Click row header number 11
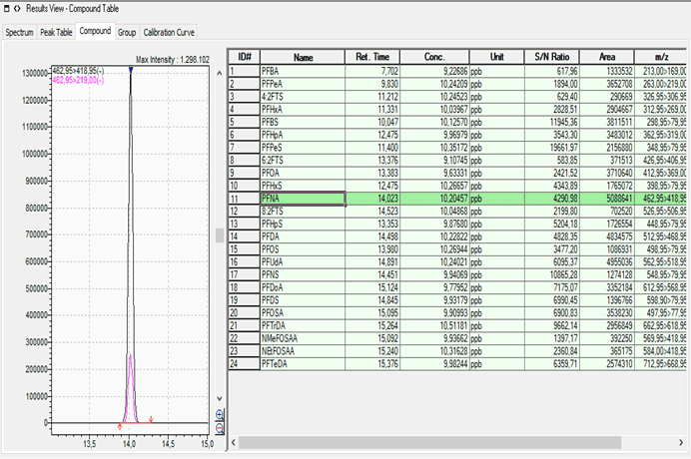 (244, 199)
